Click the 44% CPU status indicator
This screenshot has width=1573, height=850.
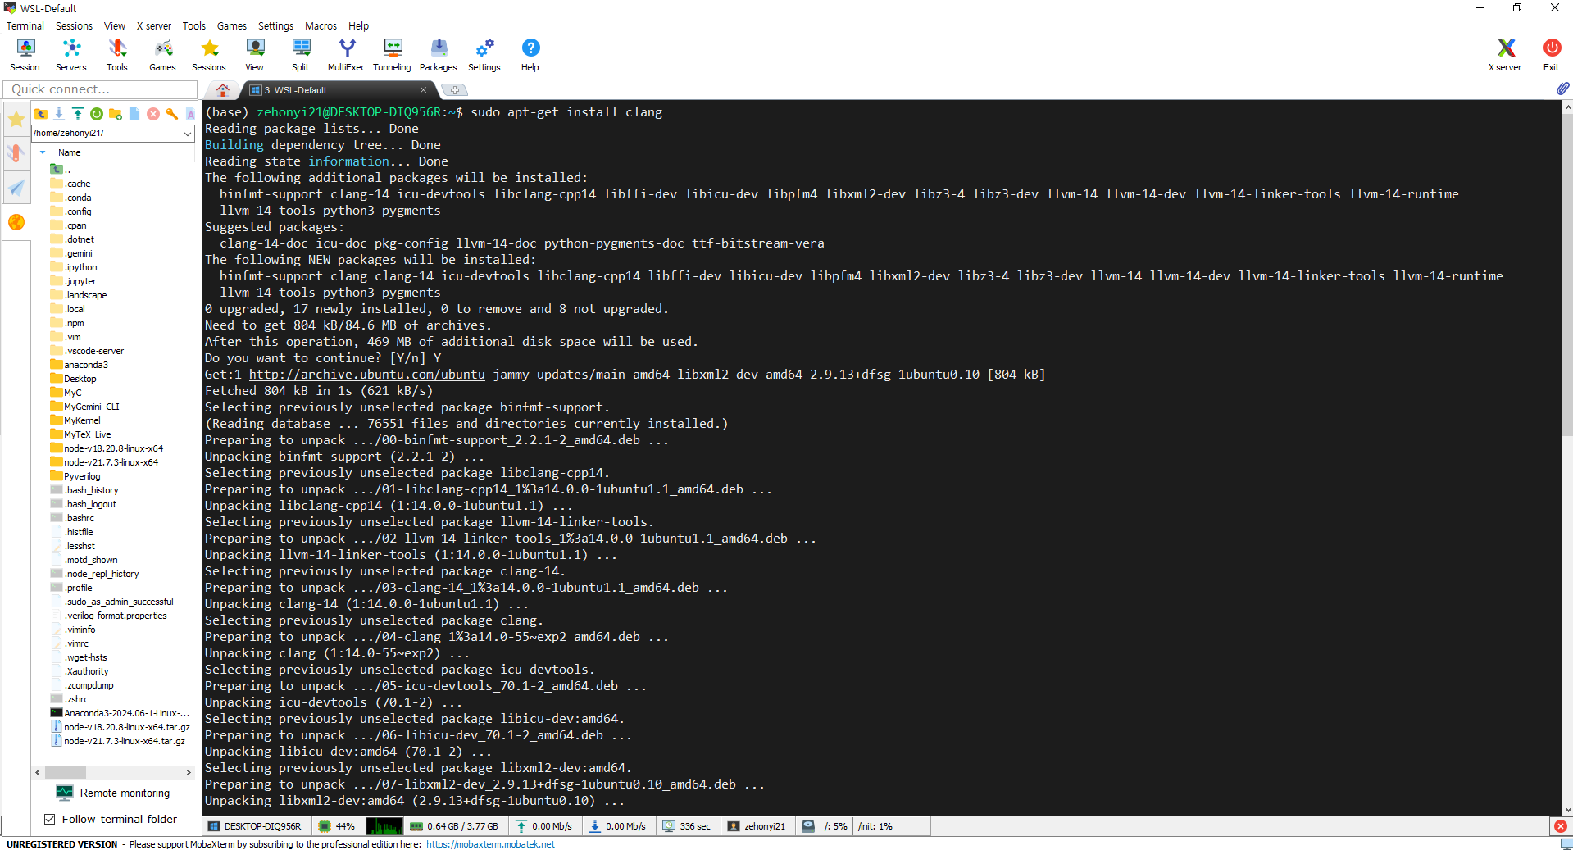(x=338, y=826)
